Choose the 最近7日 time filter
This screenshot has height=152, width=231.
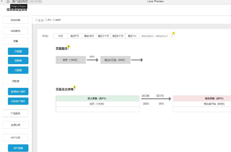click(75, 36)
